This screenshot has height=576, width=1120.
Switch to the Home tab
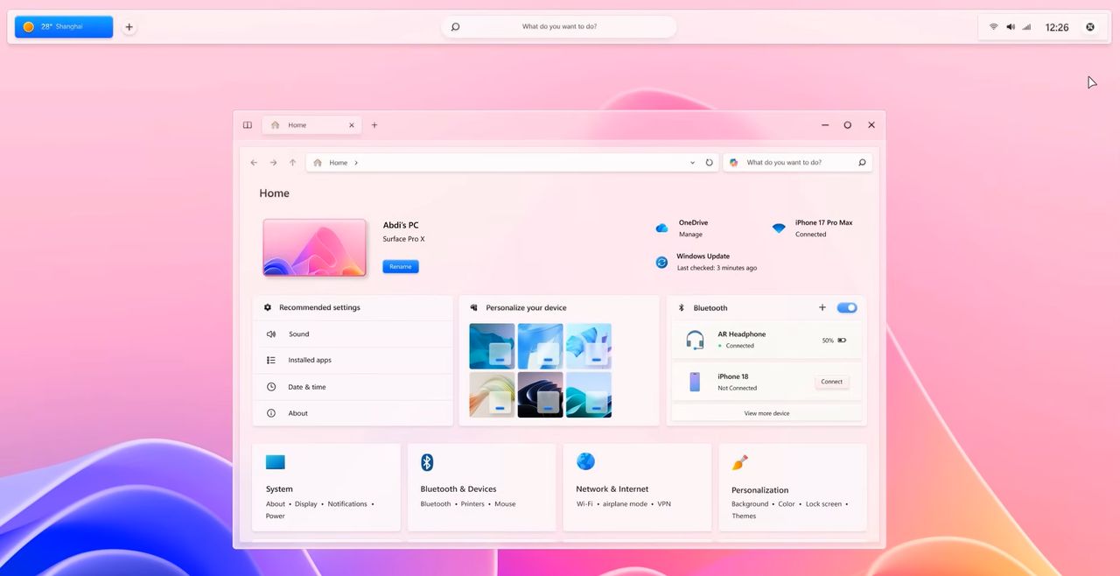pyautogui.click(x=297, y=124)
